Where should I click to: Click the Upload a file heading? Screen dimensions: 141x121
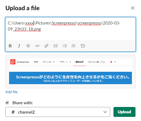[23, 8]
